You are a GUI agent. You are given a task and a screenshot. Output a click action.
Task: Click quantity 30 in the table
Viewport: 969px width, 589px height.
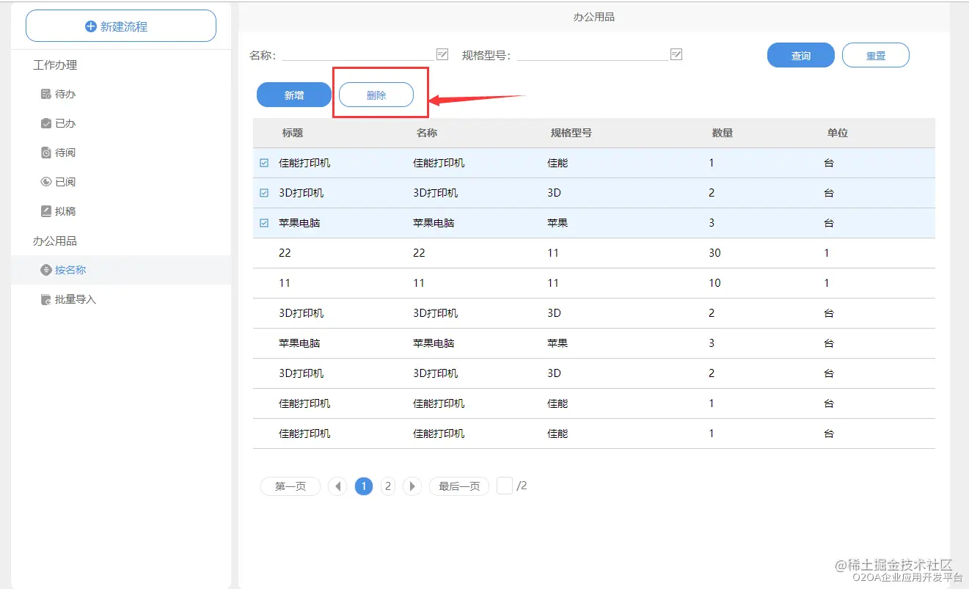pos(714,253)
